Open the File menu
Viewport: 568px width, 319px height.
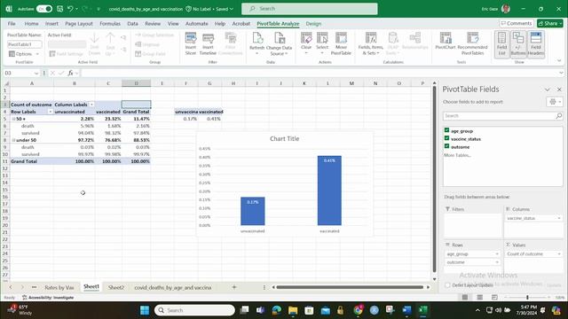pos(12,24)
